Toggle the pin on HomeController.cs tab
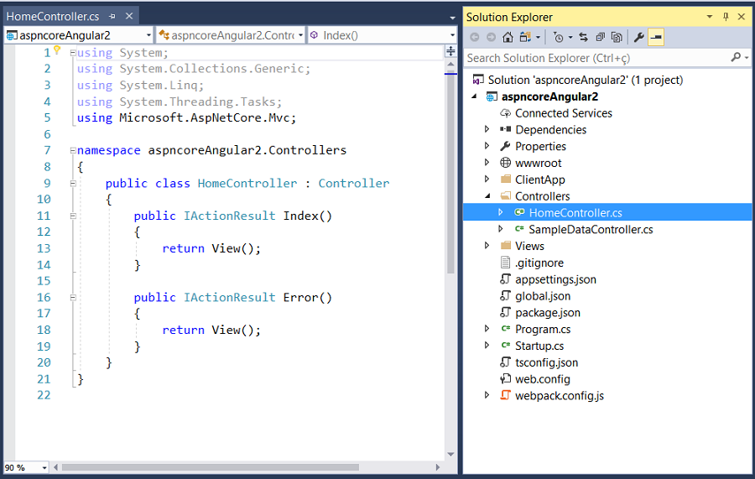 [x=112, y=17]
